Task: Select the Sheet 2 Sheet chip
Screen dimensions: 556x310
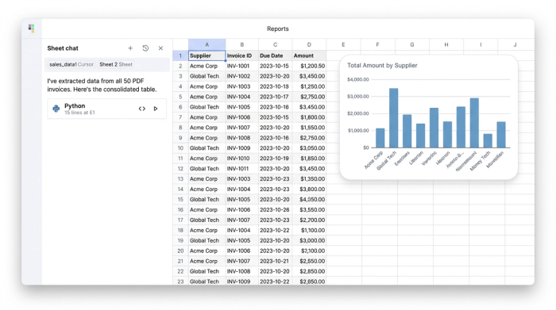Action: [x=116, y=64]
